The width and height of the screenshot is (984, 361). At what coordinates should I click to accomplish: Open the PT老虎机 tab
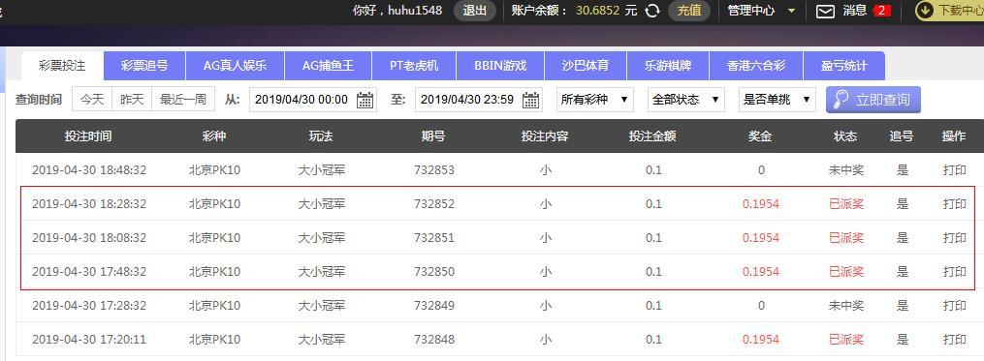414,66
